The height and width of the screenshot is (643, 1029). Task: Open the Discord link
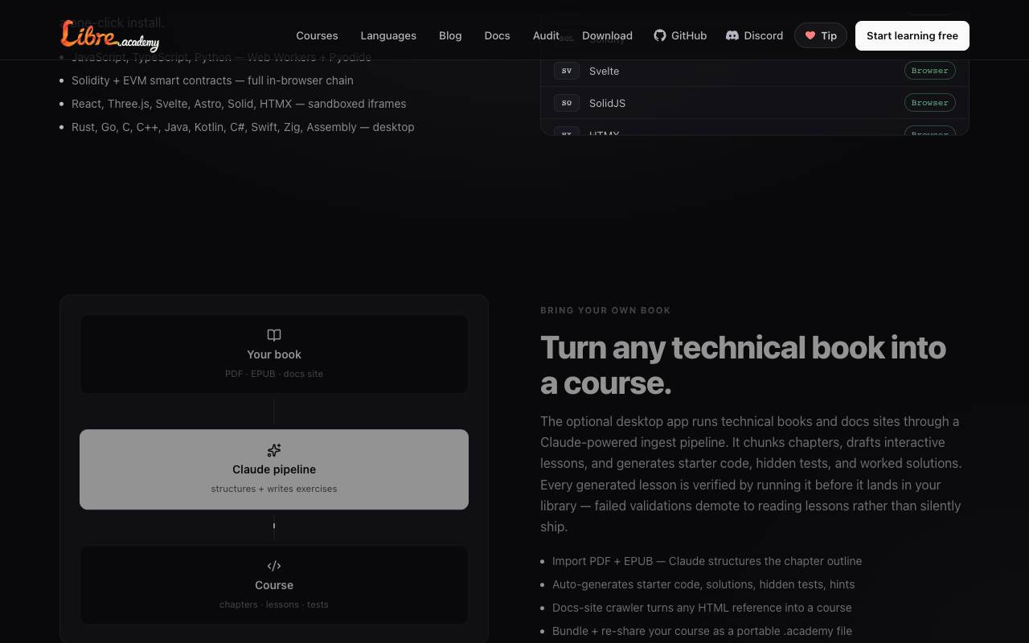click(754, 35)
